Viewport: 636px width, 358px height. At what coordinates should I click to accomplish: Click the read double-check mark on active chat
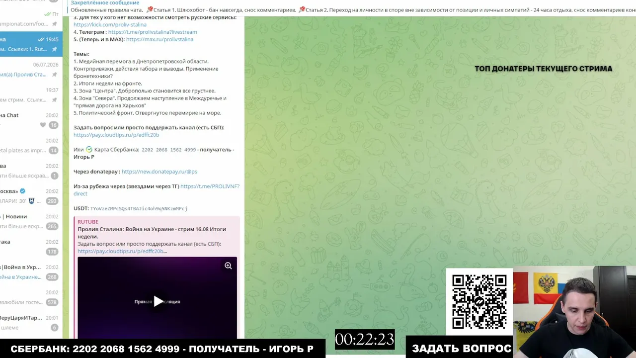click(x=41, y=39)
